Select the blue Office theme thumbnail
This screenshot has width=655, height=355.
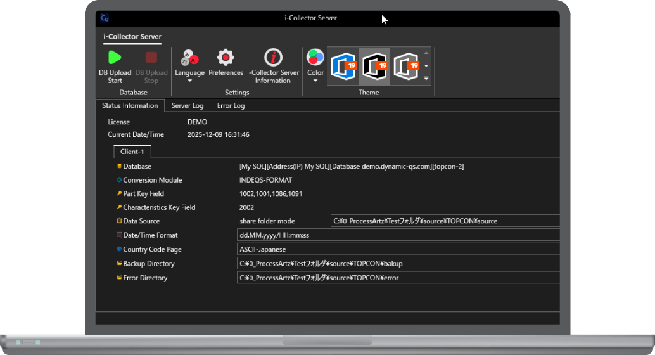click(x=343, y=66)
